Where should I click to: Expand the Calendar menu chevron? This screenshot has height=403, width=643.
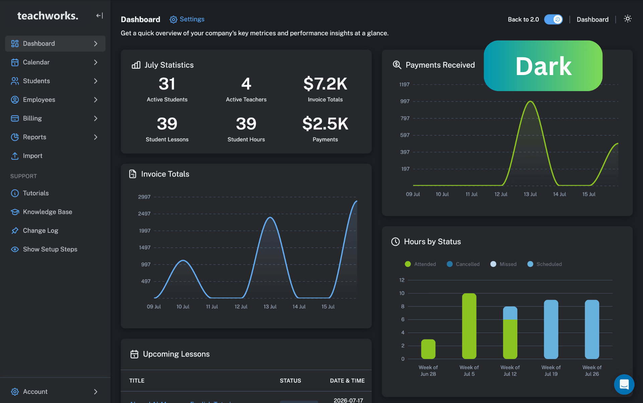click(96, 62)
